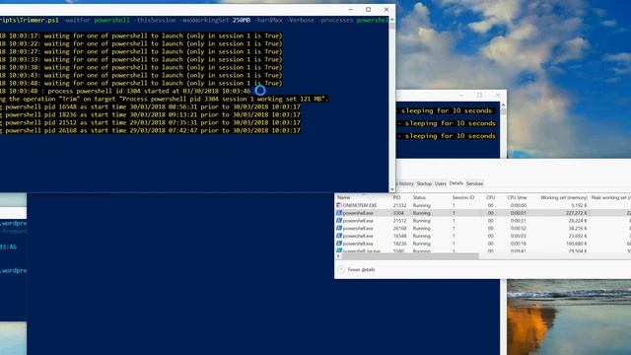The image size is (631, 355).
Task: Click Task Manager horizontal scrollbar left arrow
Action: pyautogui.click(x=337, y=256)
